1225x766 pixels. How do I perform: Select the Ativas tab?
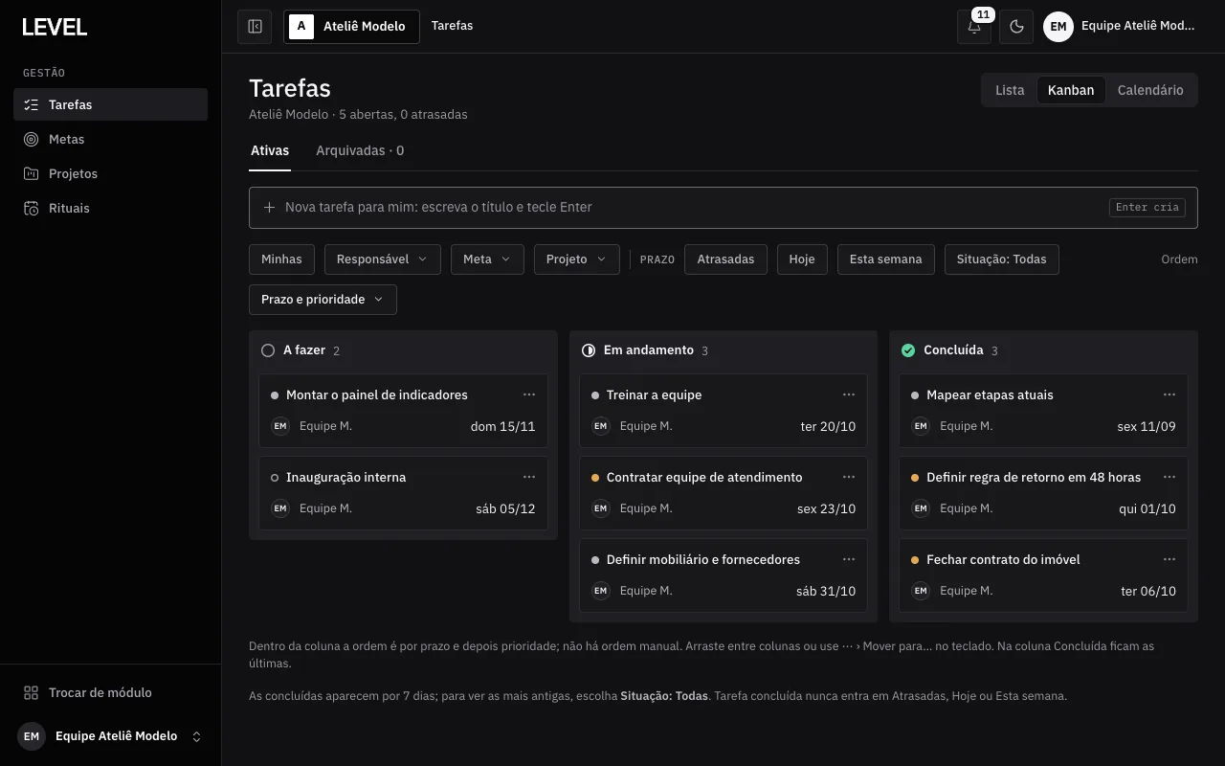(270, 151)
